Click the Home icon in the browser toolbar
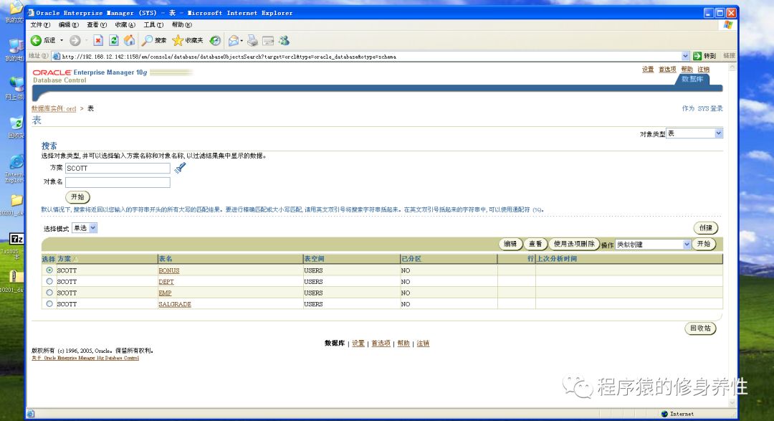This screenshot has height=421, width=774. click(x=130, y=40)
